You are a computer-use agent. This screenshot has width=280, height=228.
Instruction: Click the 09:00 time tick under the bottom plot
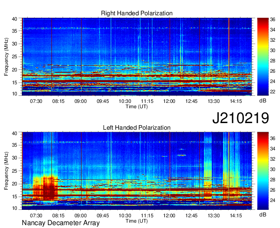pos(81,216)
